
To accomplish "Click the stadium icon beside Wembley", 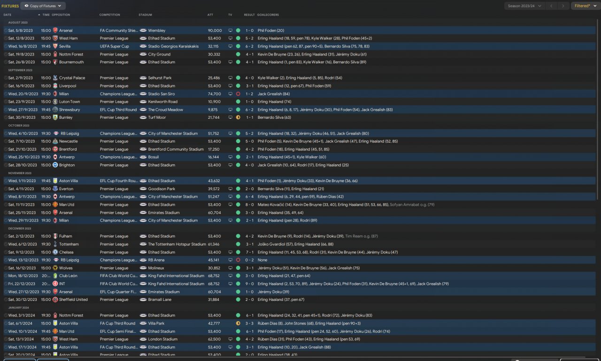I will [143, 31].
